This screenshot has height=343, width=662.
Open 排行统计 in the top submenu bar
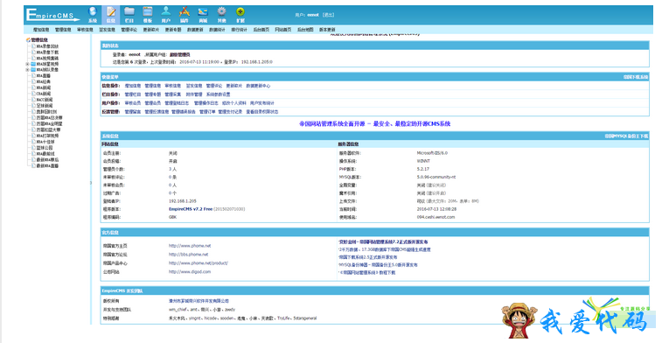[239, 30]
